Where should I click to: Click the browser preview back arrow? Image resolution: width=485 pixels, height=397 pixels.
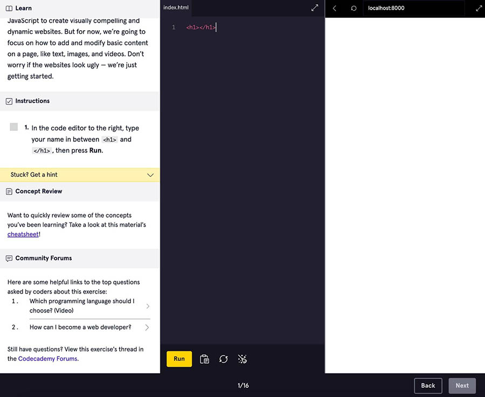[335, 8]
